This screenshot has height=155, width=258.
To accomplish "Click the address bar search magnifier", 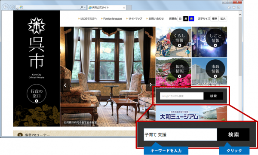I will tap(82, 7).
